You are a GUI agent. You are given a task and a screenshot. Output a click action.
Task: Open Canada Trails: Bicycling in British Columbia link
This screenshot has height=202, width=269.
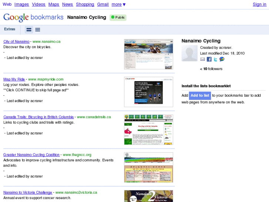click(38, 117)
